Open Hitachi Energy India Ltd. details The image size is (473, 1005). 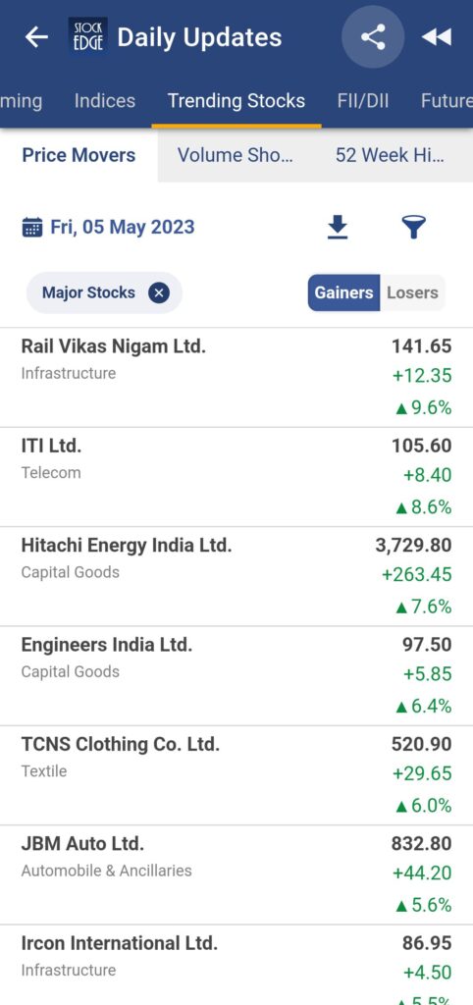[x=236, y=576]
